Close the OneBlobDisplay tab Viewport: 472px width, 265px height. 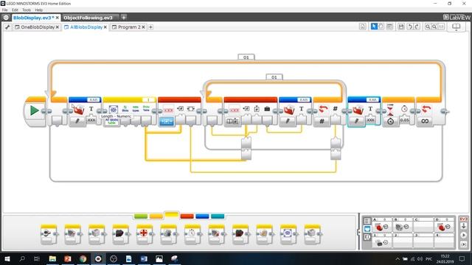click(x=58, y=27)
